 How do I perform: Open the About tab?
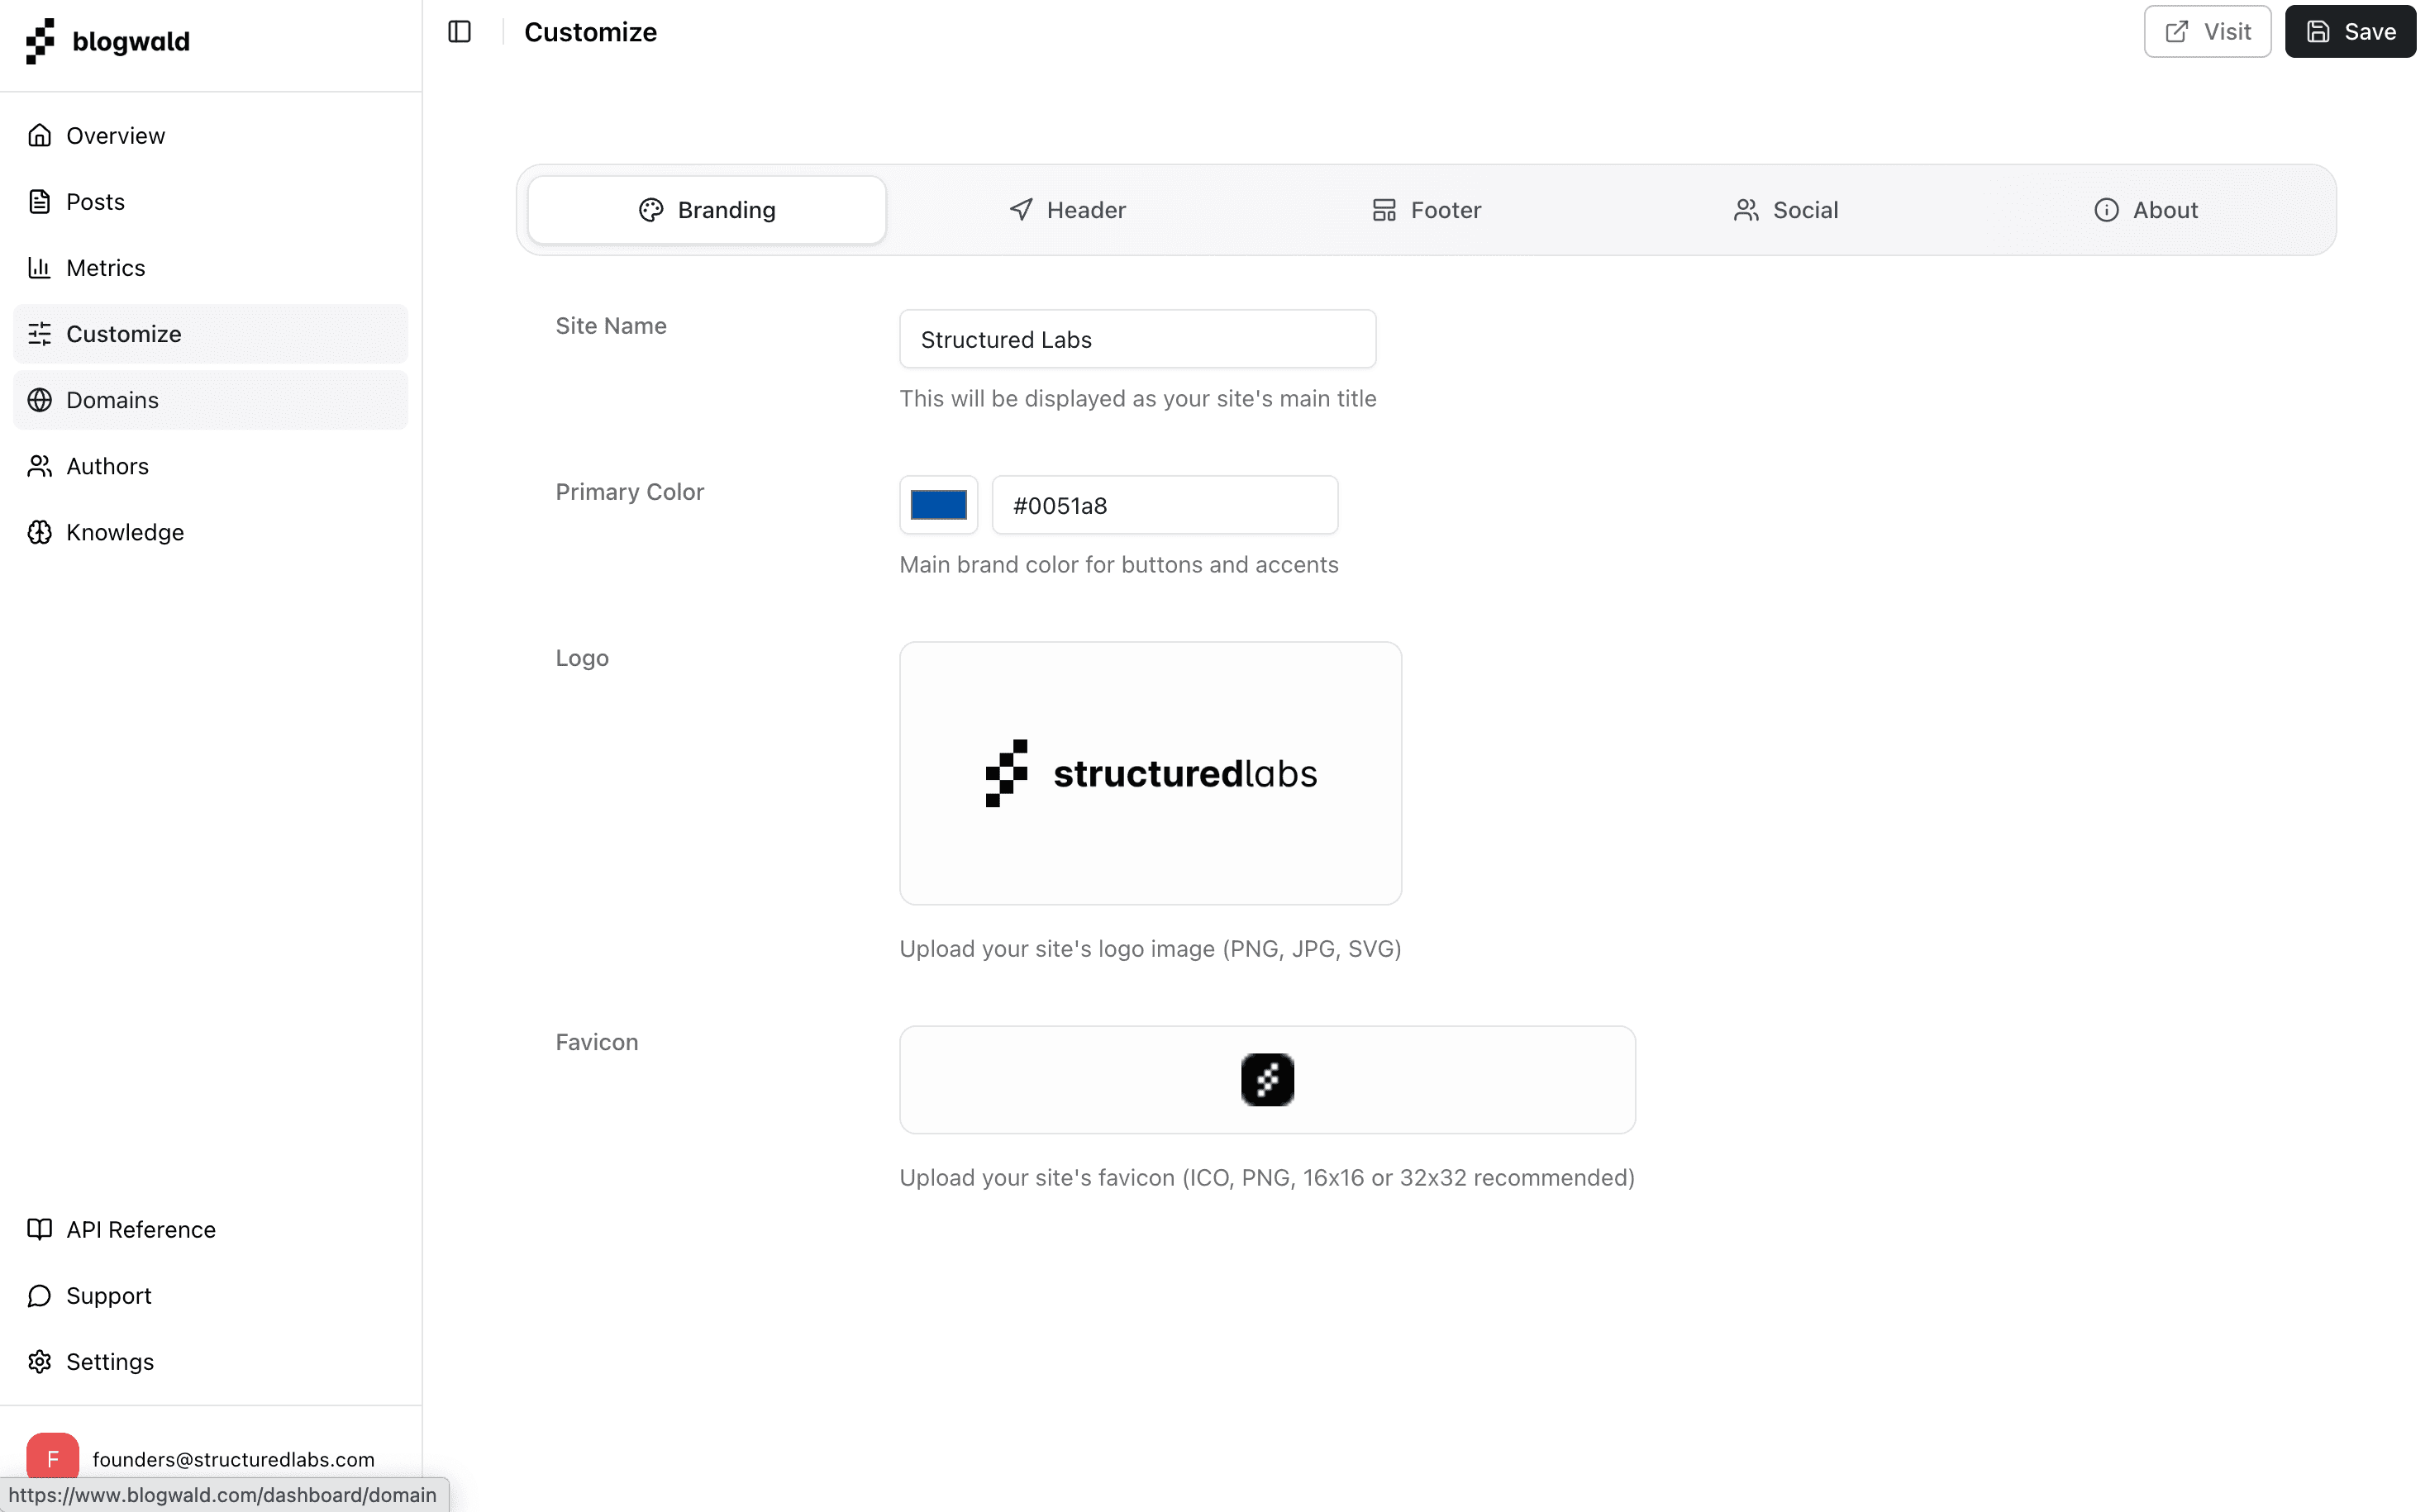2145,210
